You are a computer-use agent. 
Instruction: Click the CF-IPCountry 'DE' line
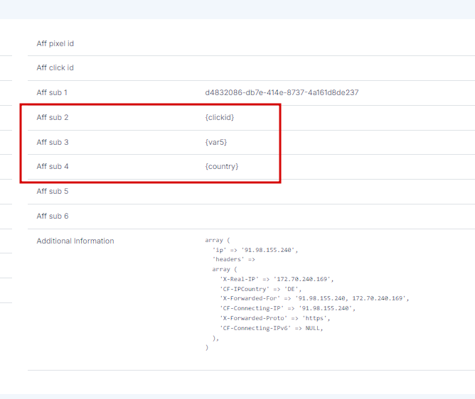[261, 289]
